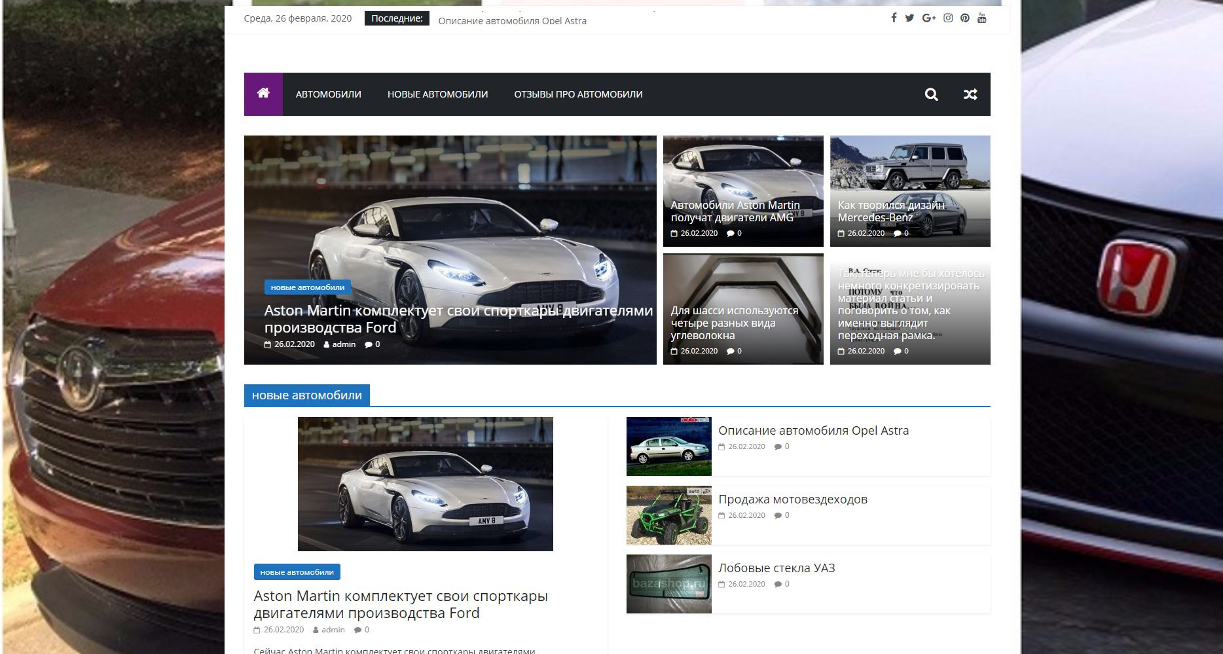Click comment count icon under Продажа мотовездеходов
Image resolution: width=1223 pixels, height=654 pixels.
coord(778,515)
